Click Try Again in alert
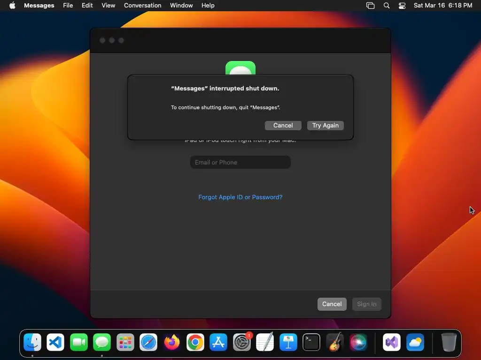This screenshot has height=360, width=481. click(x=326, y=126)
